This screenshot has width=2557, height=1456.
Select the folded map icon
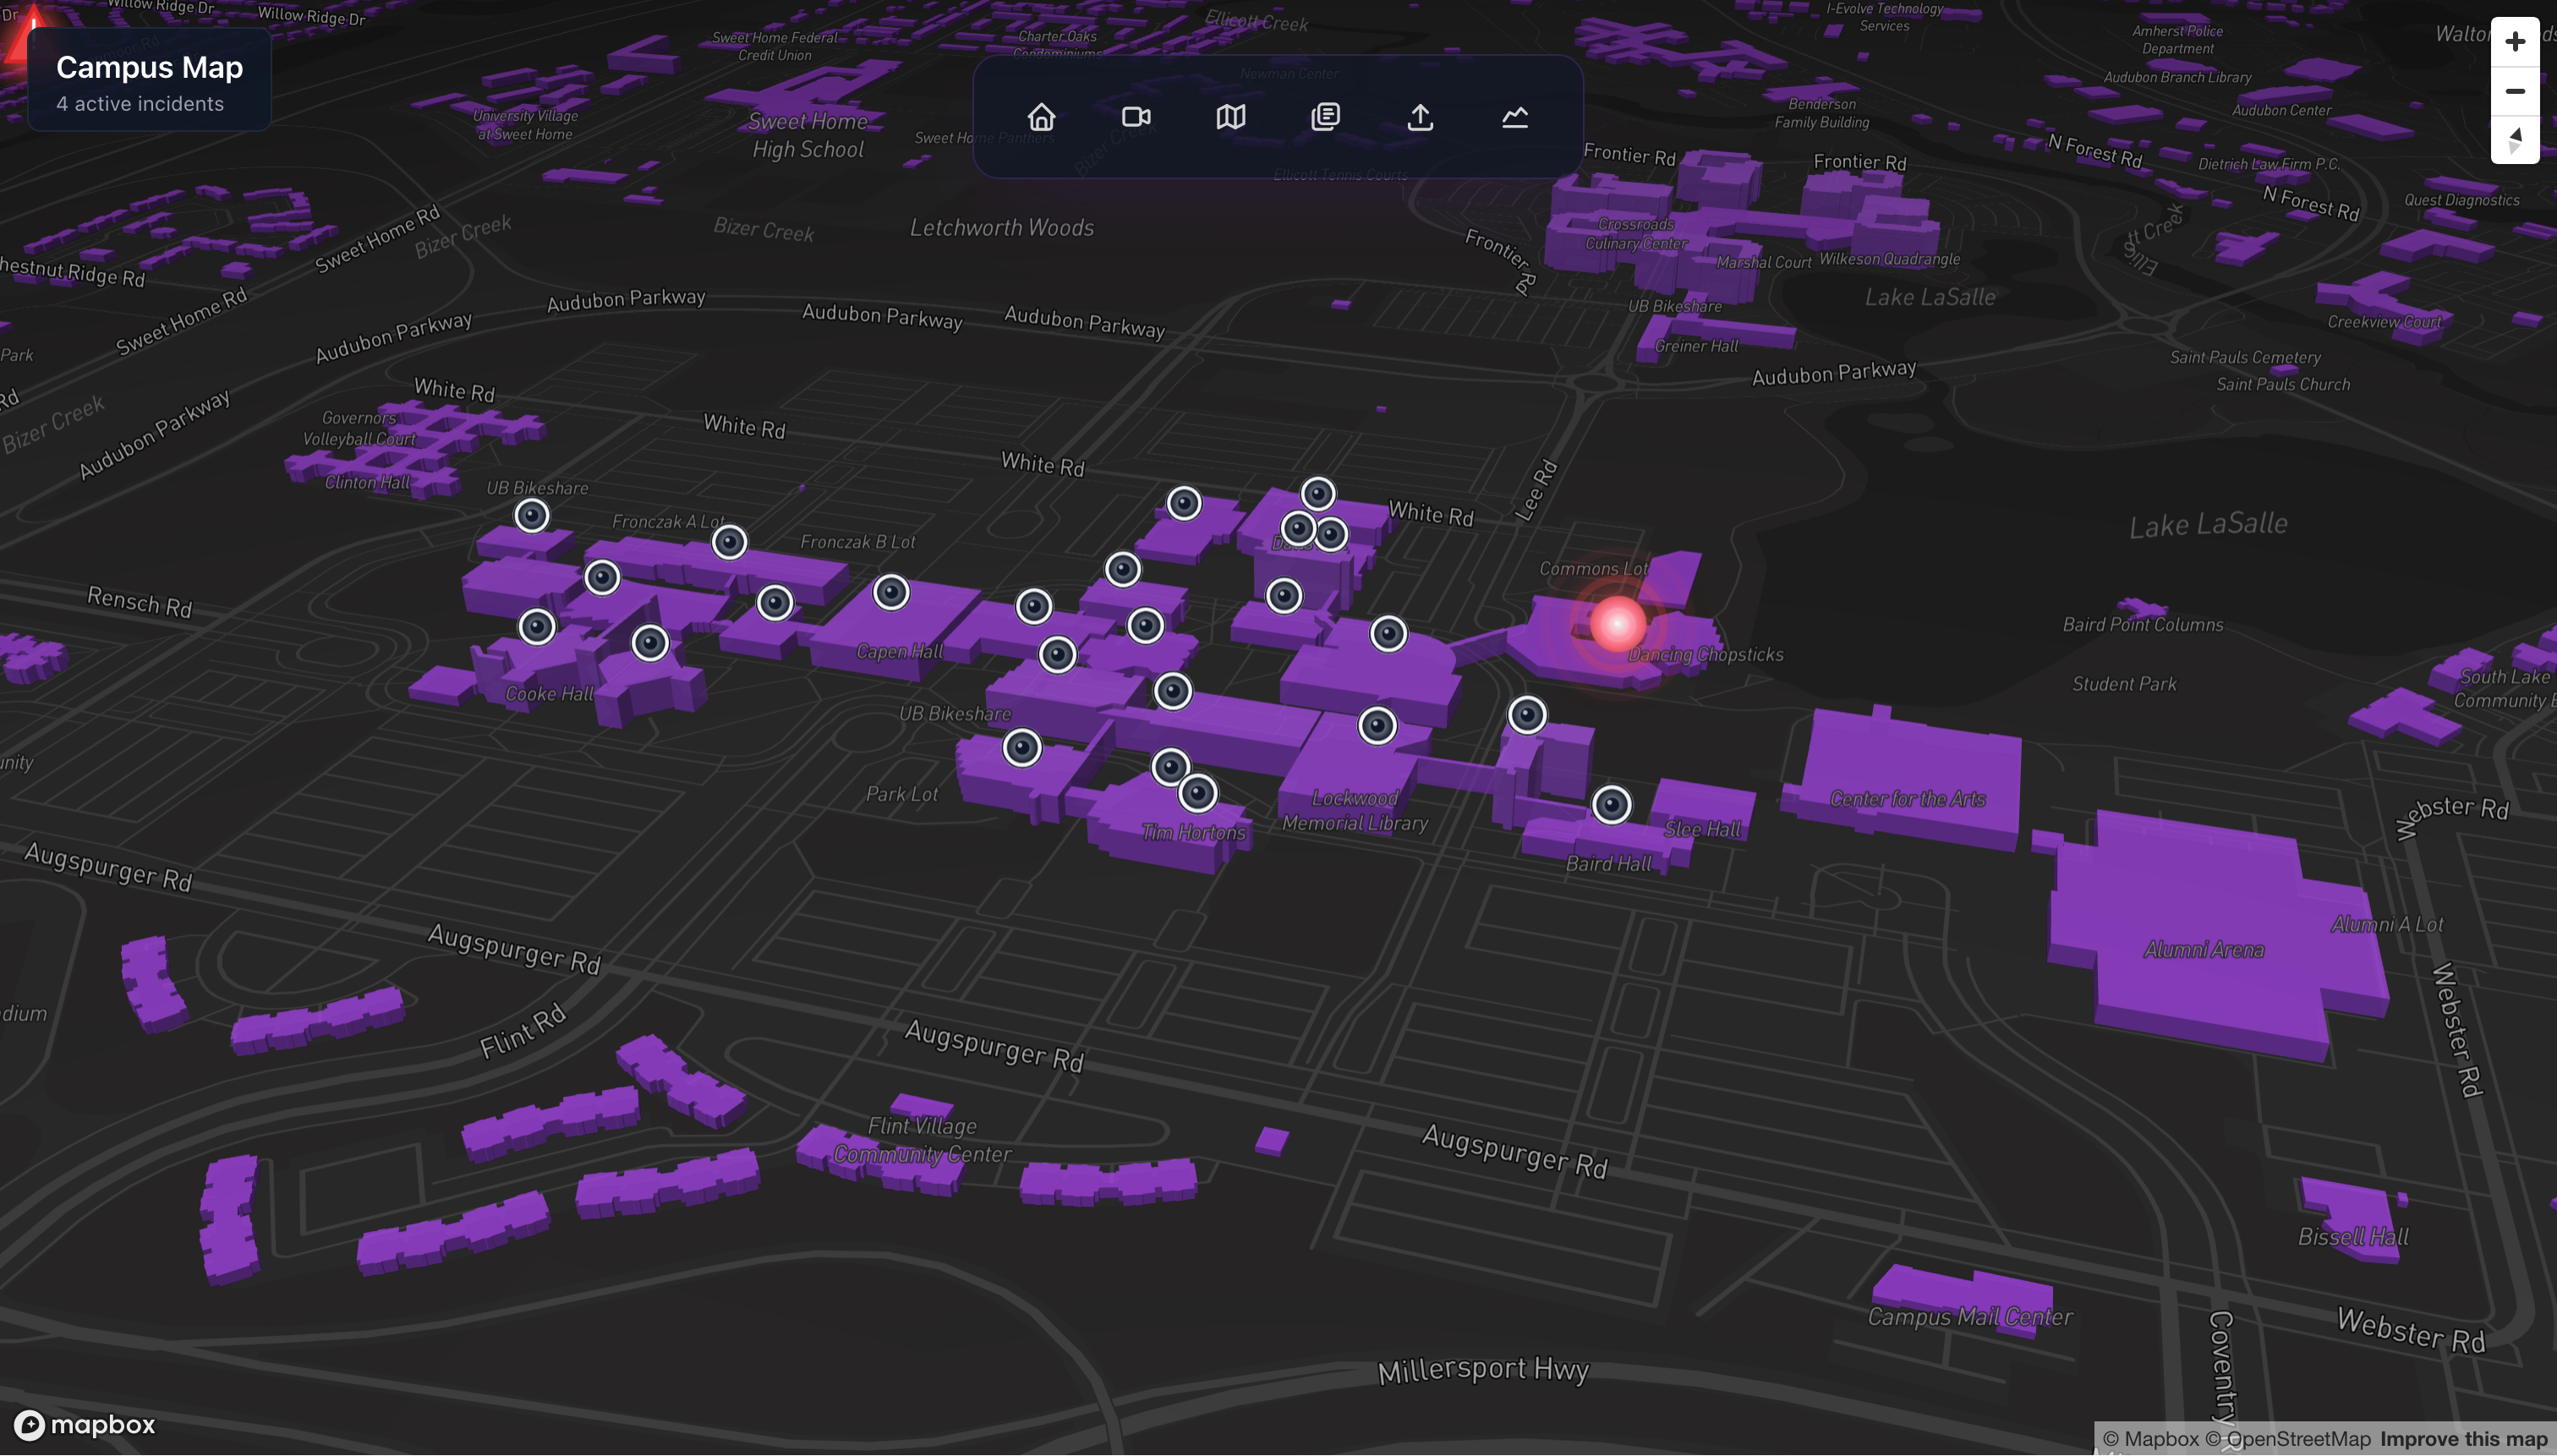pos(1231,117)
